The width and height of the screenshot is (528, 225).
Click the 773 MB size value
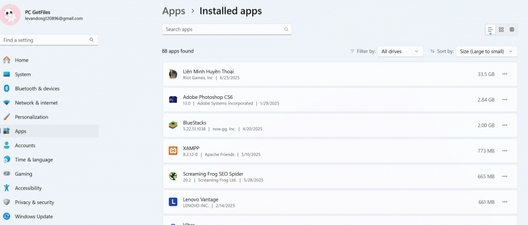coord(486,151)
